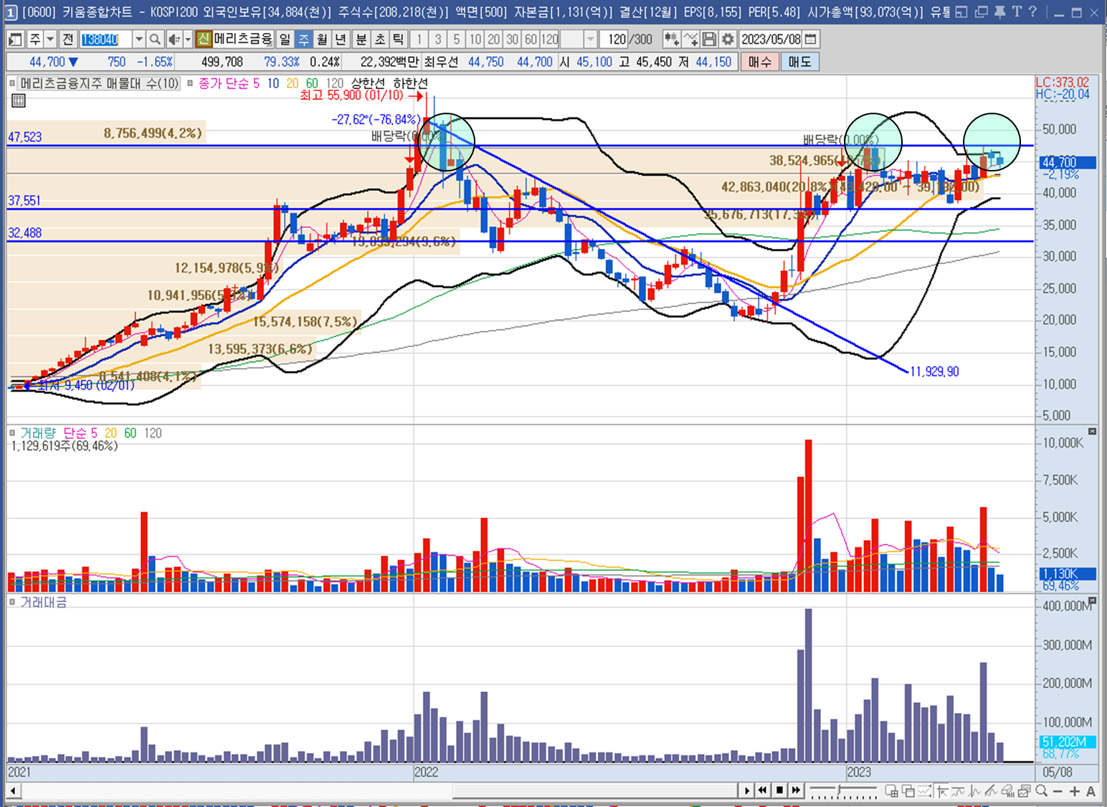Click the line chart tool icon

click(690, 39)
